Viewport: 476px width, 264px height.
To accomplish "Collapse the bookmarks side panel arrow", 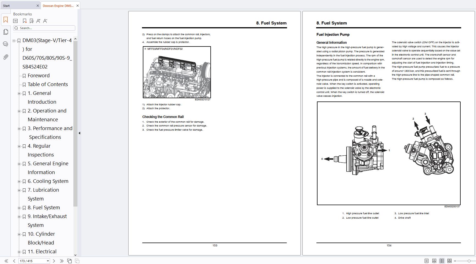I will click(x=79, y=133).
